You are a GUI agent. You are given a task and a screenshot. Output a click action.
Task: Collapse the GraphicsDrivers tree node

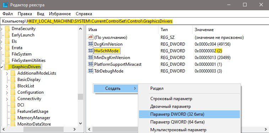tap(1, 67)
